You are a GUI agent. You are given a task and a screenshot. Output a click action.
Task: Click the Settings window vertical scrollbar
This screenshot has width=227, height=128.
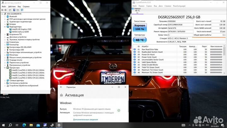pyautogui.click(x=128, y=107)
